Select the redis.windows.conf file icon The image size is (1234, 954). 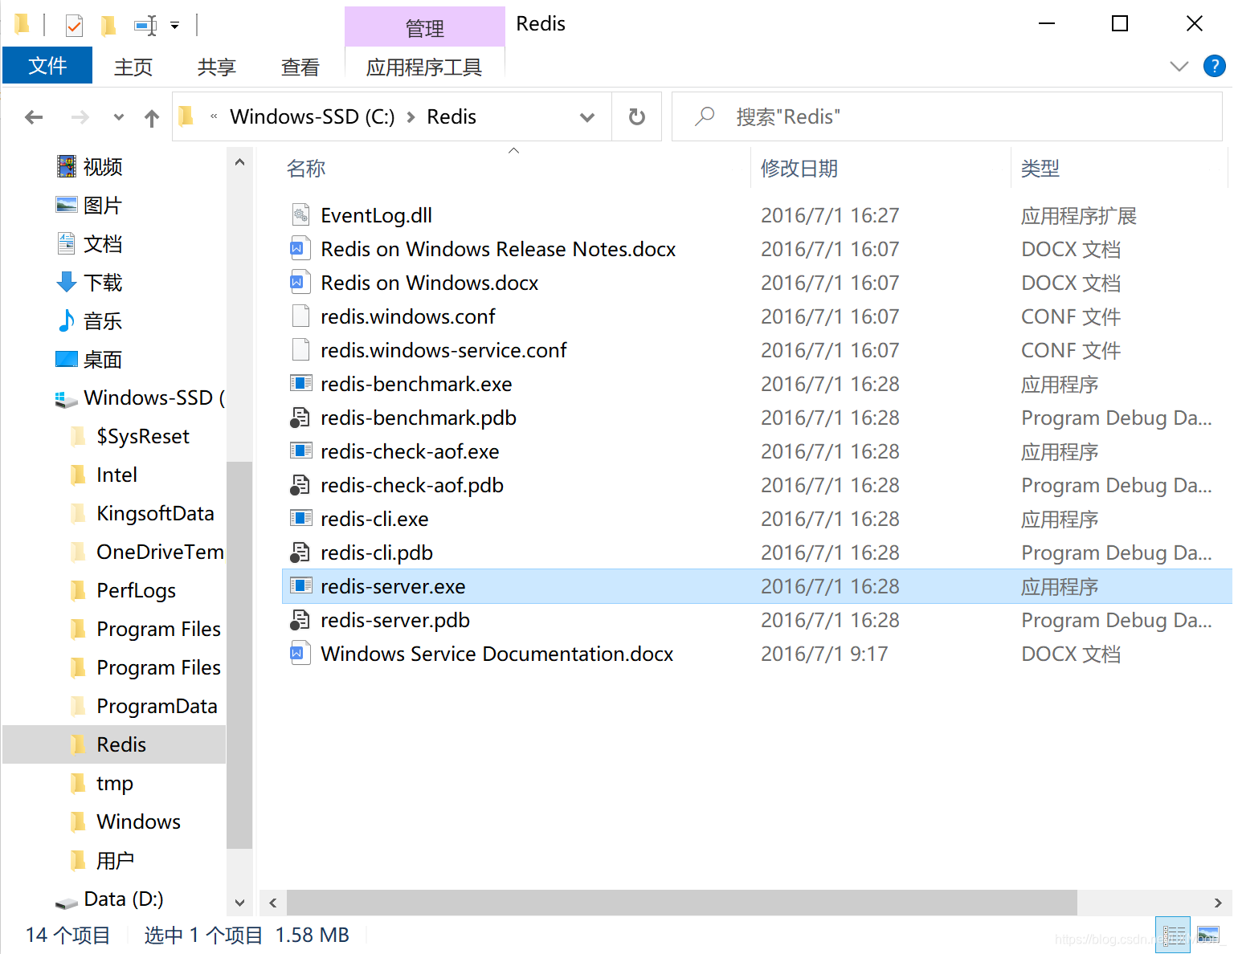300,316
